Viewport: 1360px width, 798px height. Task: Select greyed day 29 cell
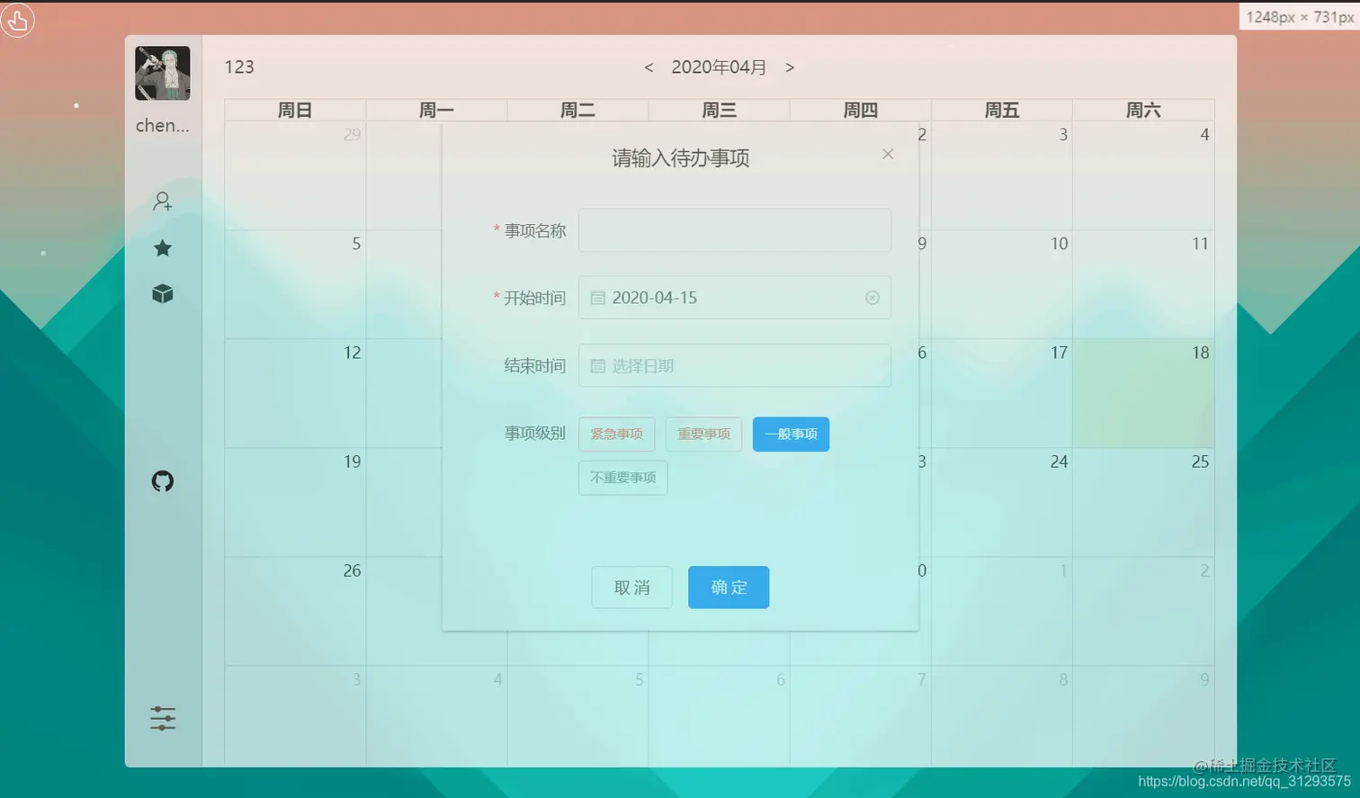(x=295, y=175)
